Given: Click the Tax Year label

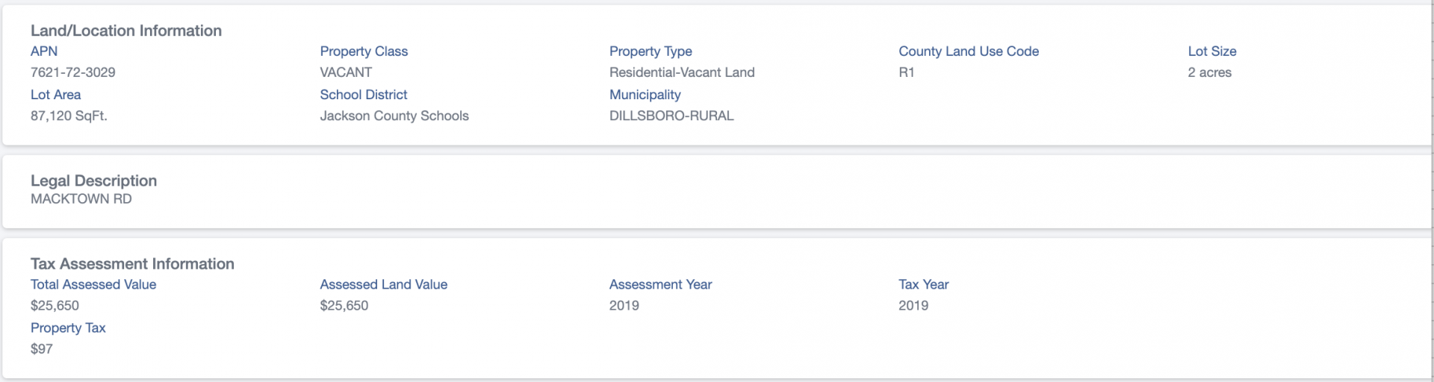Looking at the screenshot, I should click(x=924, y=284).
